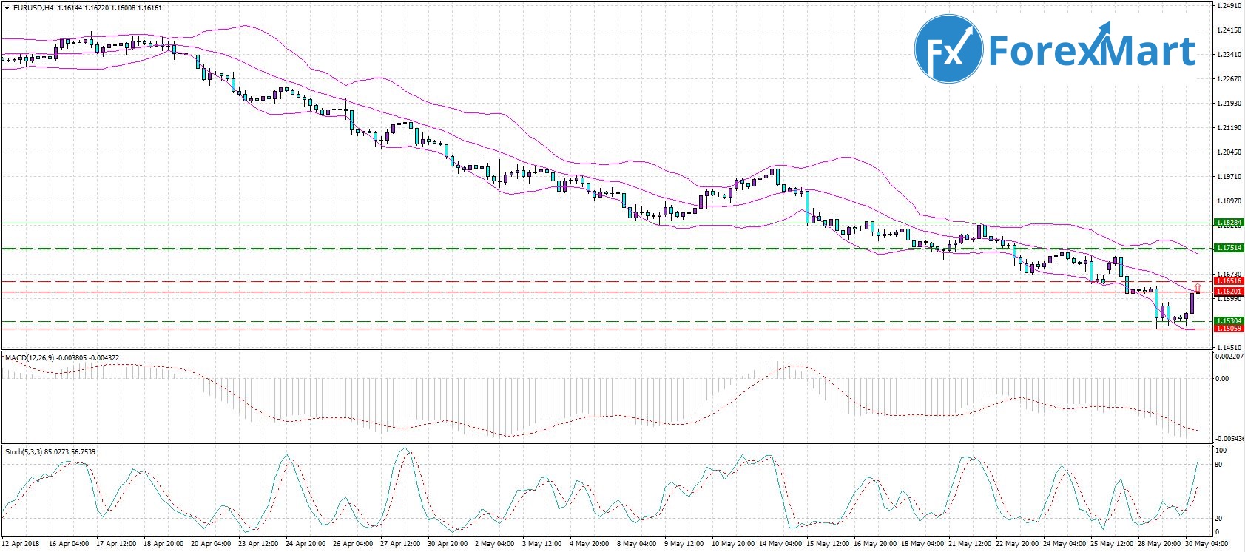Click the Stoch(5,3,3) indicator label

24,451
